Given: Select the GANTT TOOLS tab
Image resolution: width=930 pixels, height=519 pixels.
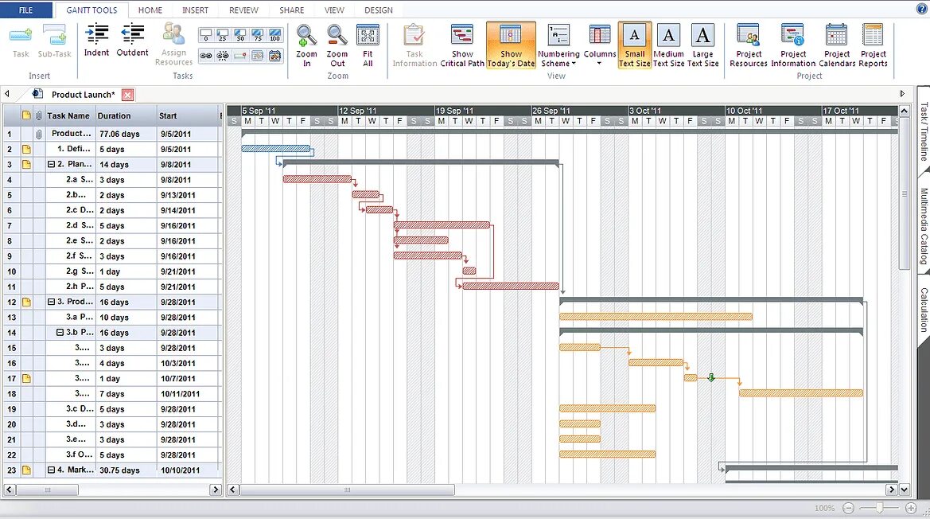Looking at the screenshot, I should coord(91,10).
